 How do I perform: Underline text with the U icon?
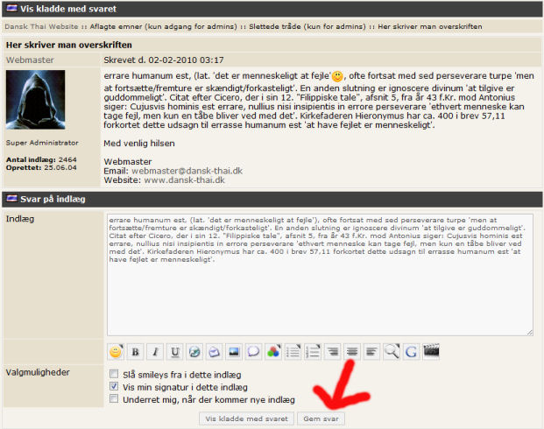pos(175,352)
